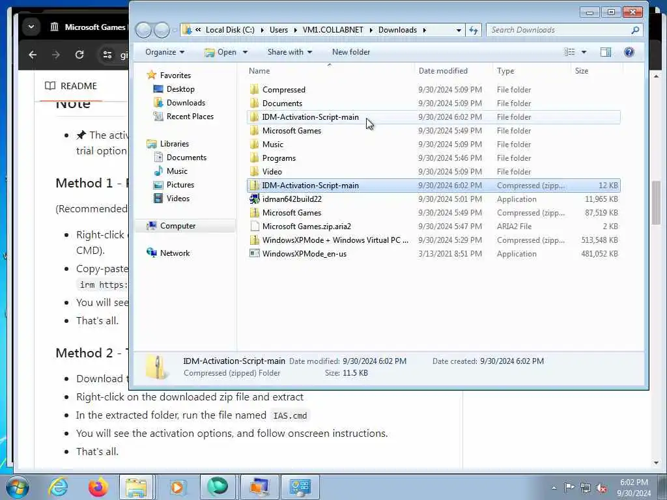
Task: Select Microsoft Games.zip.aria2 file
Action: (433, 226)
